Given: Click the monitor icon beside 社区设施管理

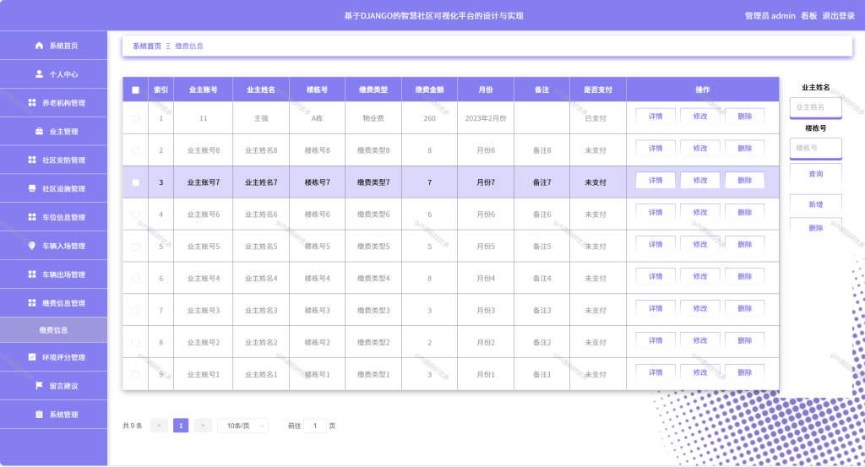Looking at the screenshot, I should pyautogui.click(x=32, y=188).
